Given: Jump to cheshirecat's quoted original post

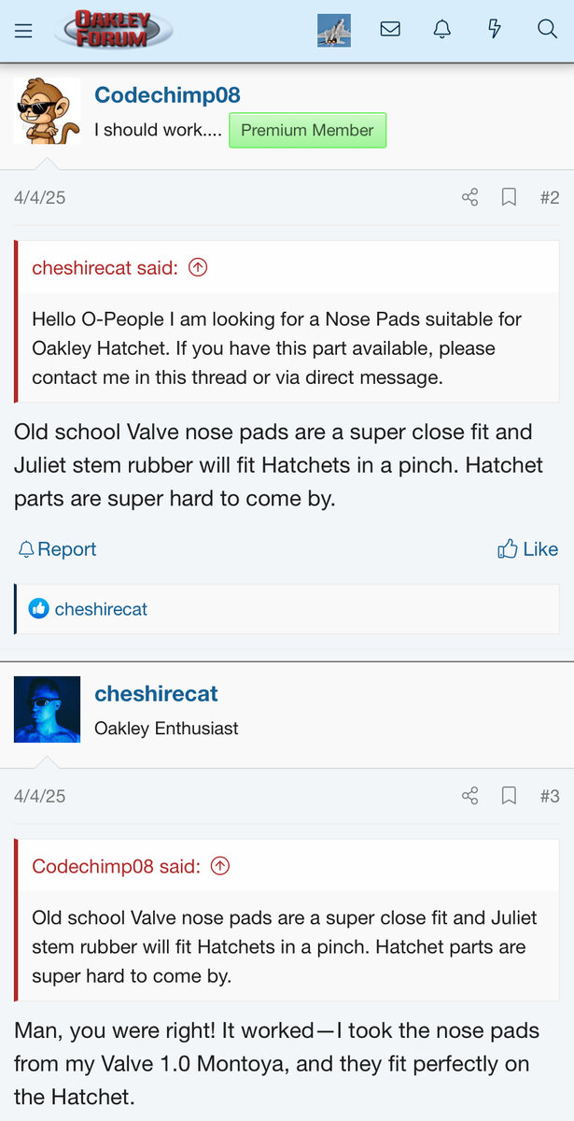Looking at the screenshot, I should (x=198, y=268).
